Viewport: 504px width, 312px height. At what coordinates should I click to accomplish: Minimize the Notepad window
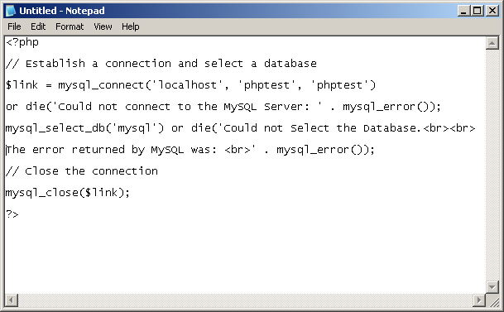pos(463,11)
